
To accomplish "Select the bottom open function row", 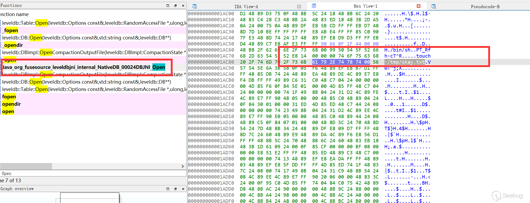I will coord(93,111).
